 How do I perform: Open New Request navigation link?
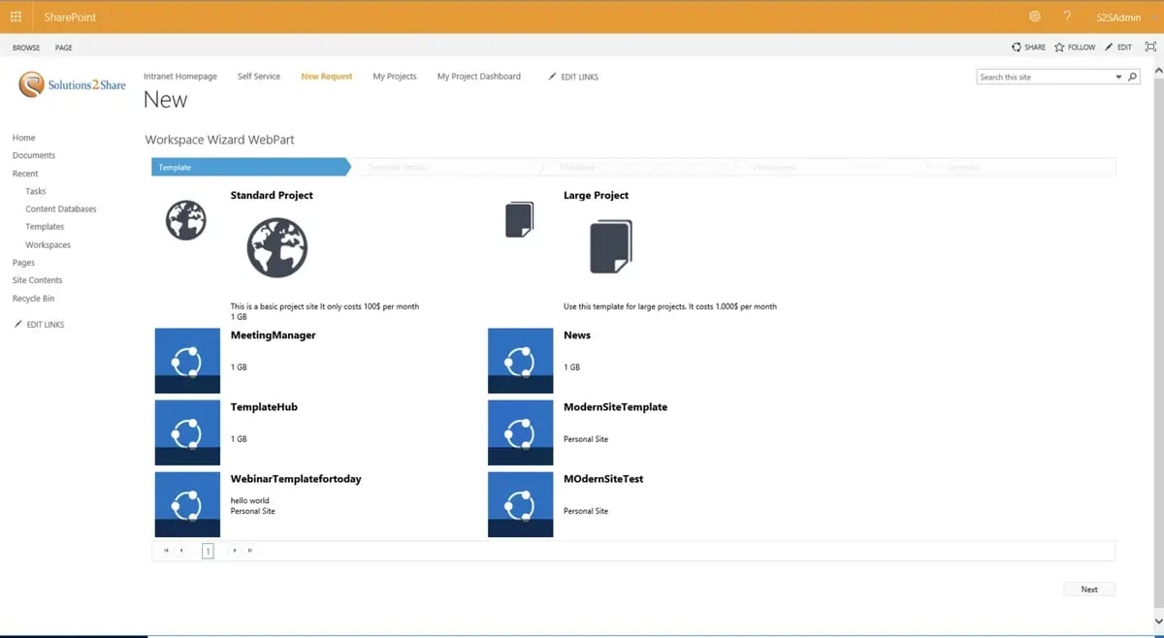(327, 76)
